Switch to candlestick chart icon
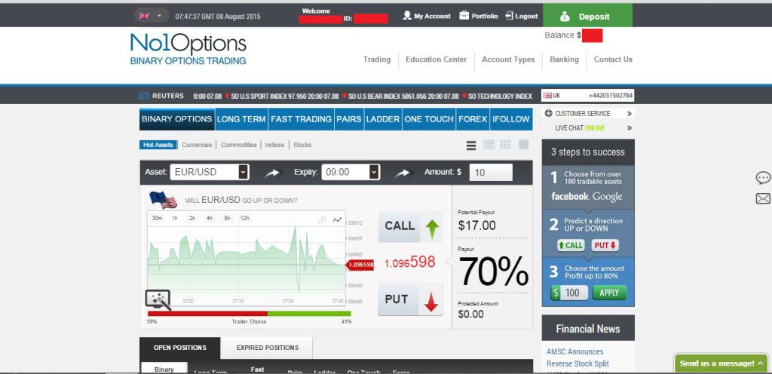Viewport: 772px width, 374px height. tap(323, 219)
